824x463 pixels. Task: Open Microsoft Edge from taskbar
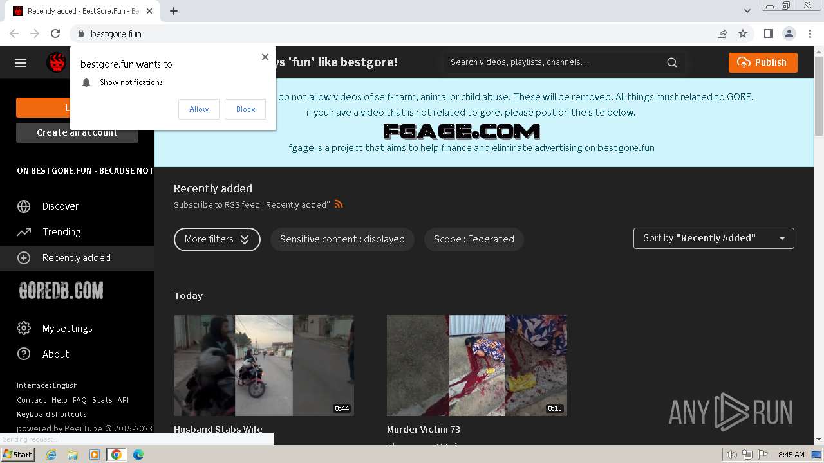(x=138, y=455)
